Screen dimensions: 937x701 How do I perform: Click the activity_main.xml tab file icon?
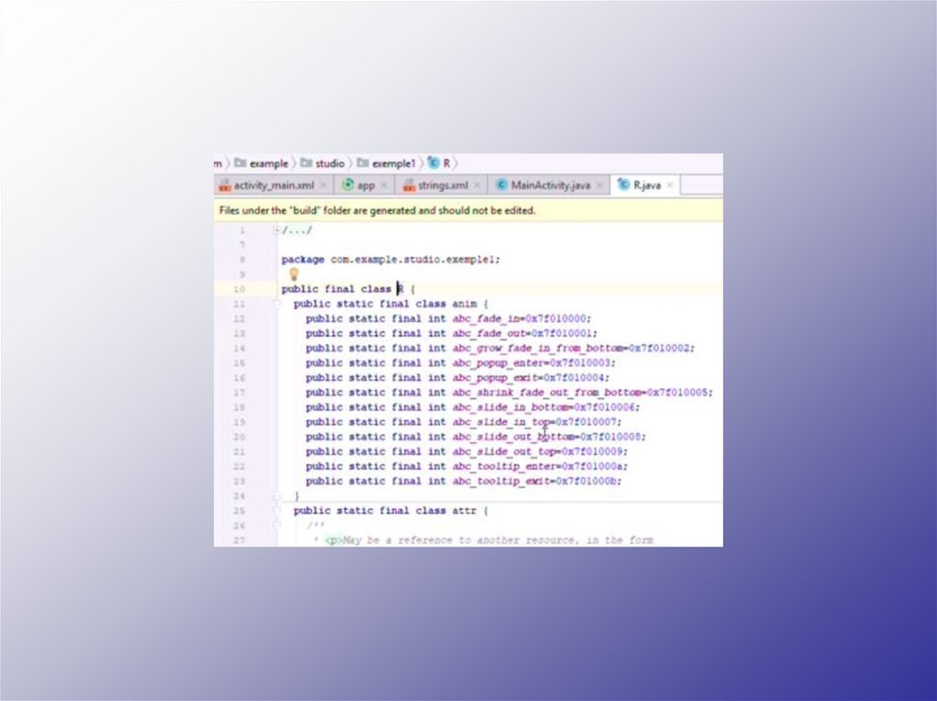click(225, 186)
